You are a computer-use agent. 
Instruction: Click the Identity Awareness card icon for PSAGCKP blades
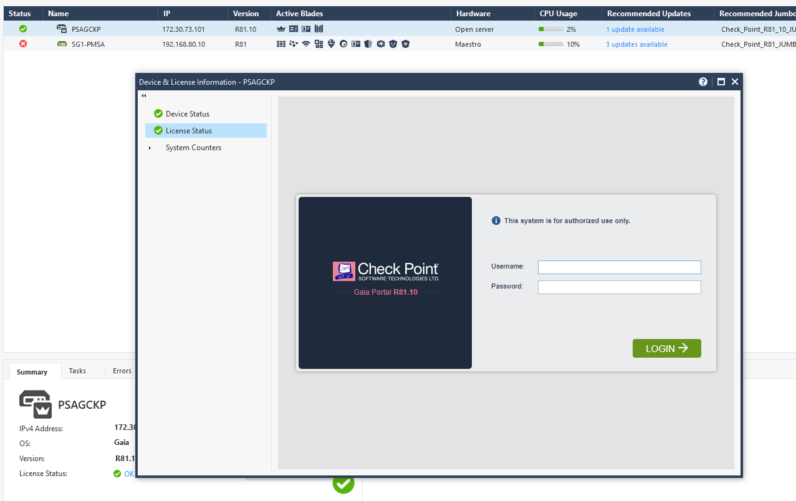point(305,29)
